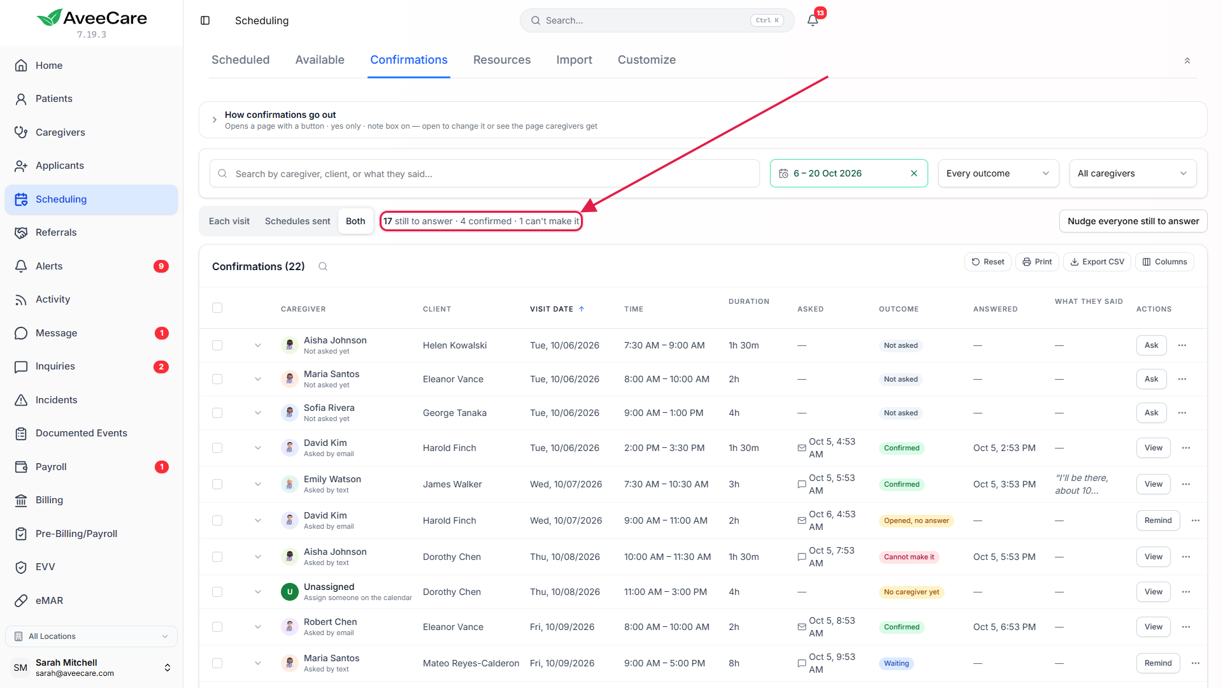Collapse the header with double-chevron icon
This screenshot has width=1223, height=688.
click(1187, 61)
